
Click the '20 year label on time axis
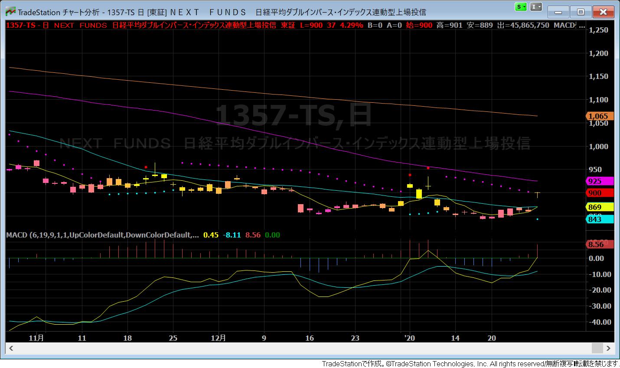(x=409, y=337)
